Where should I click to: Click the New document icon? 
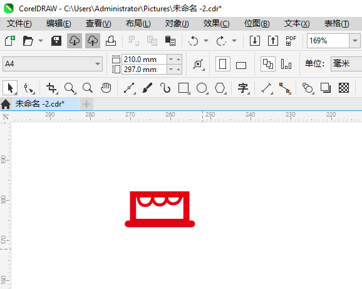click(x=10, y=41)
